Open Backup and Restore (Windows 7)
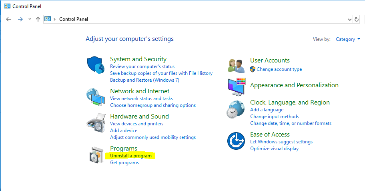This screenshot has height=191, width=365. click(144, 80)
